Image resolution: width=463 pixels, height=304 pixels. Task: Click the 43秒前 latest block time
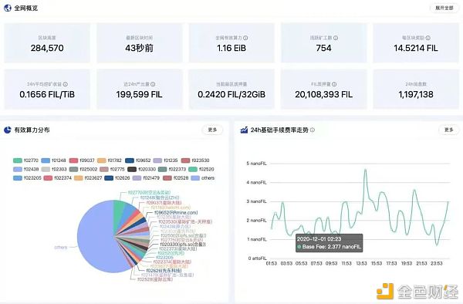click(x=139, y=48)
